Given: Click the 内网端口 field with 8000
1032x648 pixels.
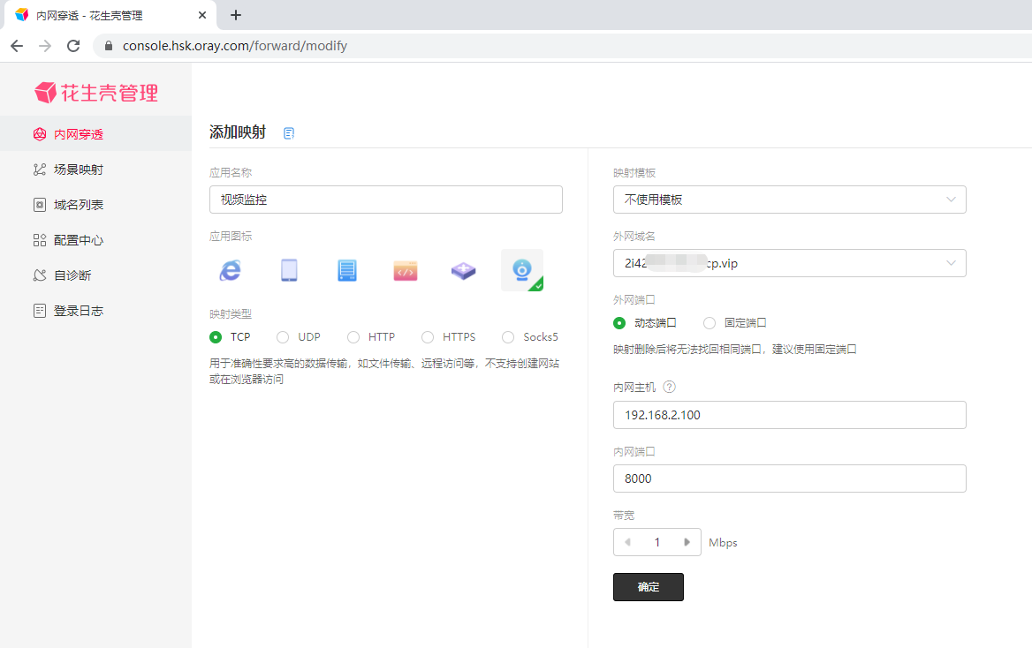Looking at the screenshot, I should tap(790, 478).
